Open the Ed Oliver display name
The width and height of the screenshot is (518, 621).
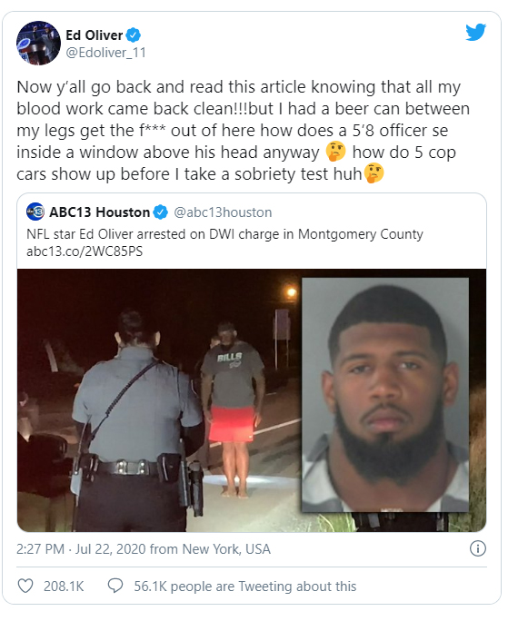(x=95, y=35)
